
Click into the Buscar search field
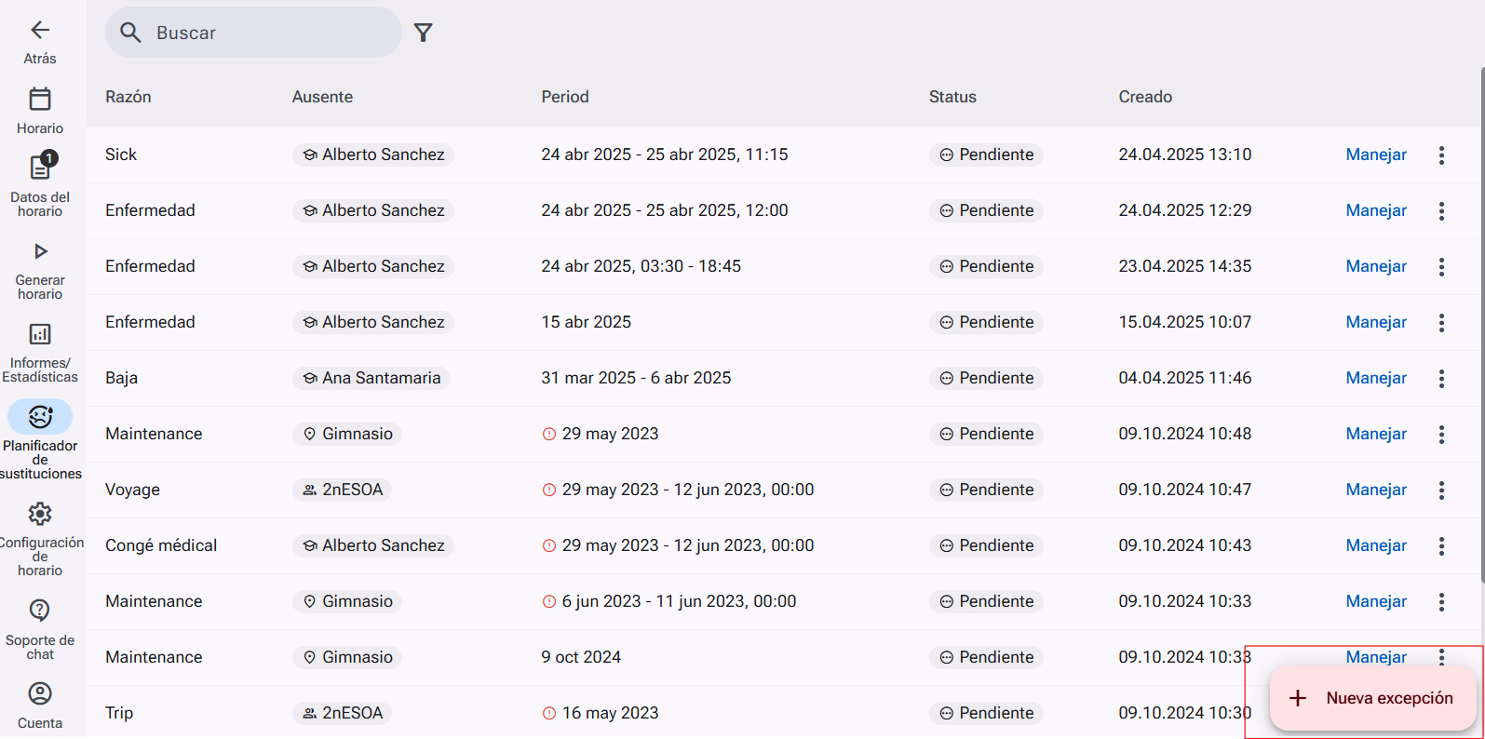pyautogui.click(x=253, y=33)
